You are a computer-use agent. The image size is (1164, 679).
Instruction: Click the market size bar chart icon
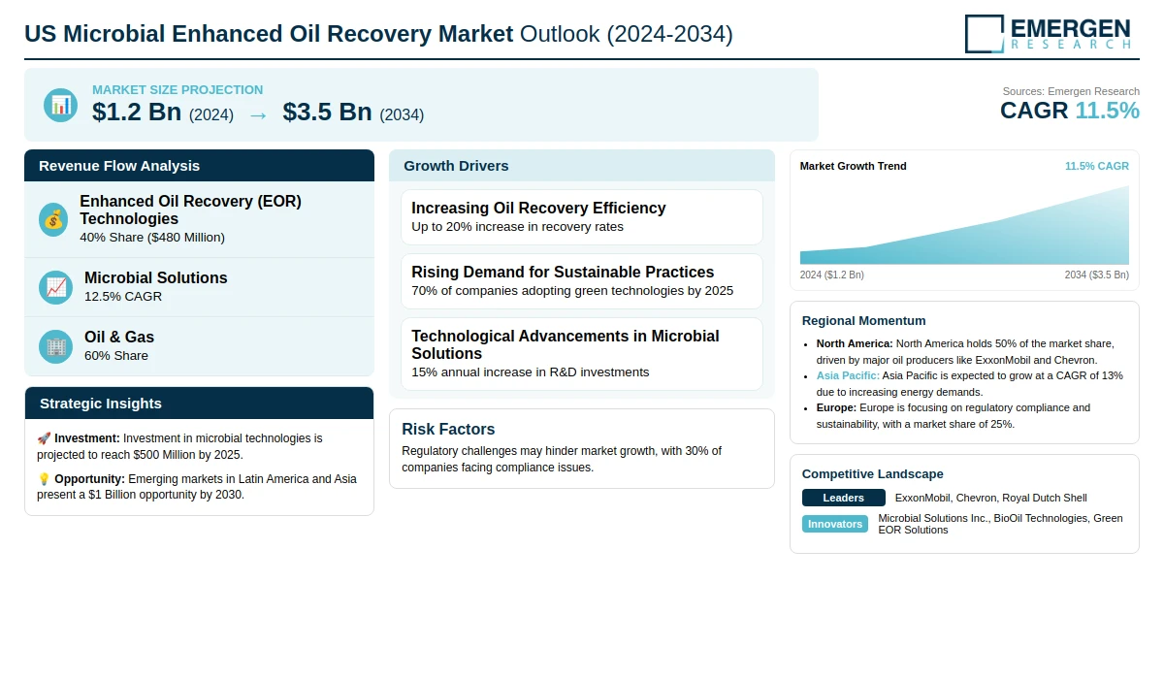point(60,105)
